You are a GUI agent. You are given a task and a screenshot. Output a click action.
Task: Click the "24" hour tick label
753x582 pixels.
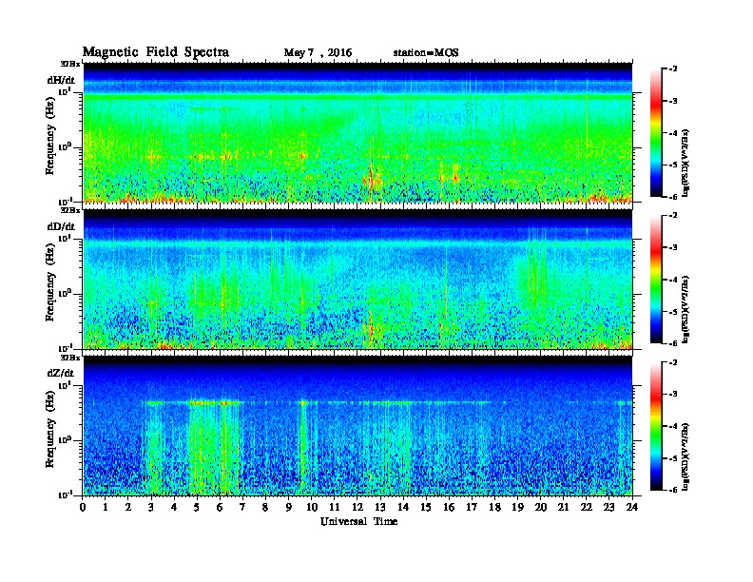[x=632, y=507]
